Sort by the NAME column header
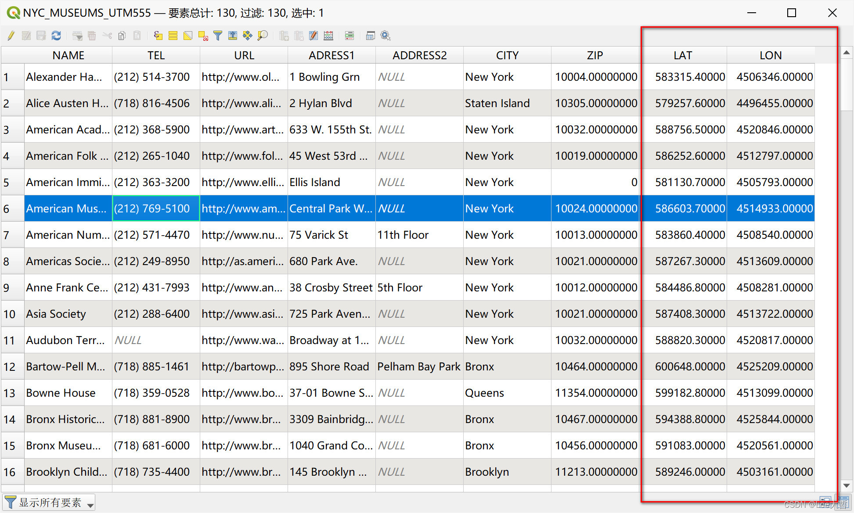Screen dimensions: 854x513 pos(68,55)
